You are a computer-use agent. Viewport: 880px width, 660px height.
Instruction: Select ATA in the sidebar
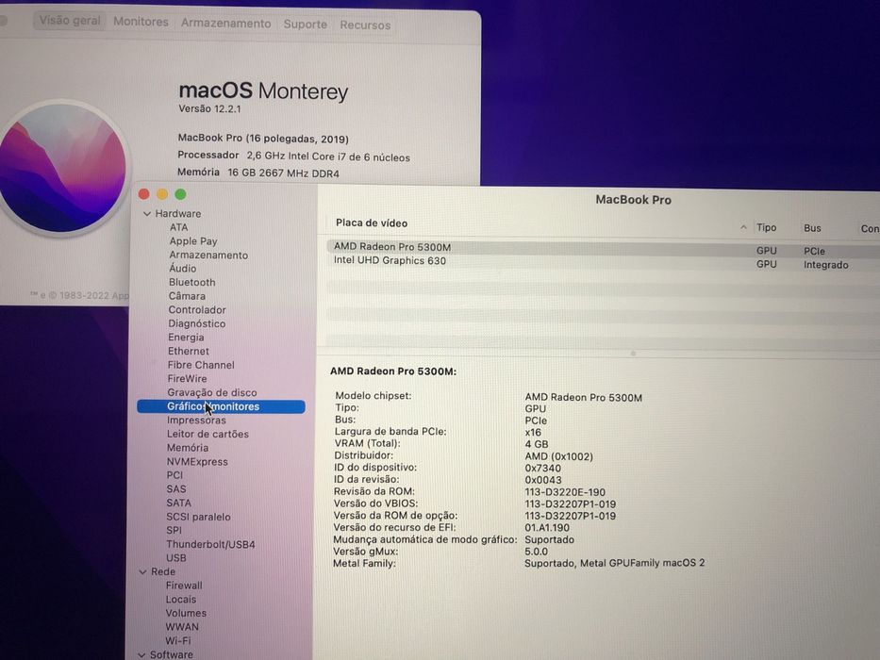178,227
